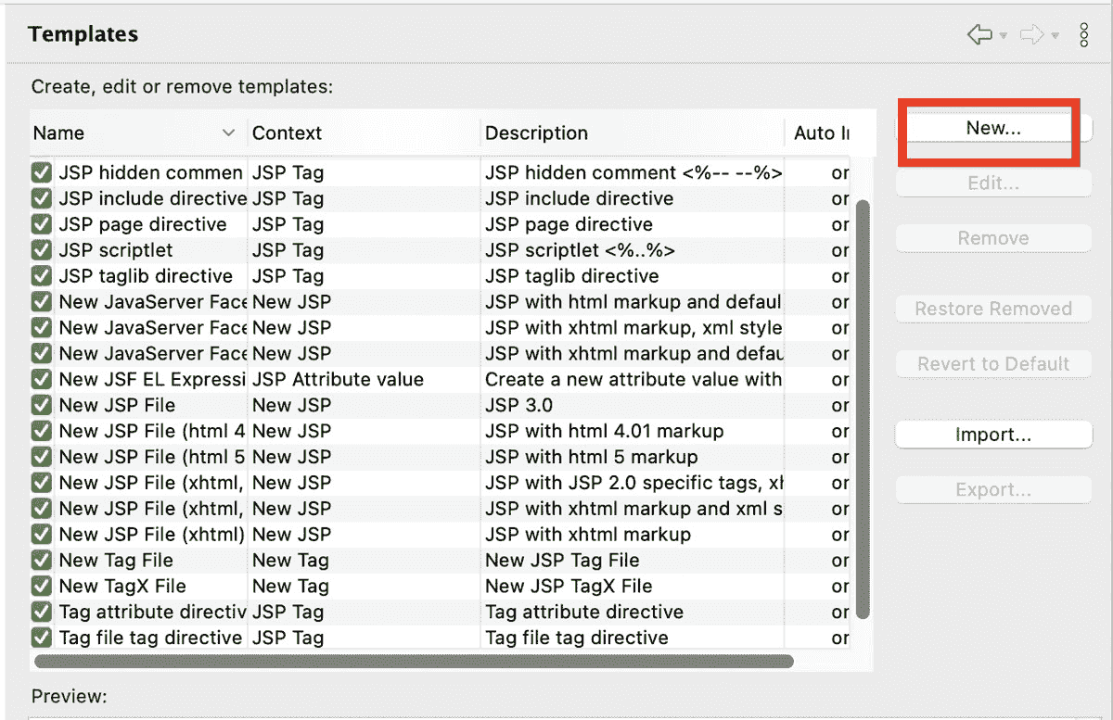Select 'JSP hidden comment <%-- --%>' description
The height and width of the screenshot is (720, 1113).
pyautogui.click(x=633, y=172)
